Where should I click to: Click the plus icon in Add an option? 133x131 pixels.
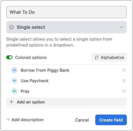pyautogui.click(x=11, y=102)
